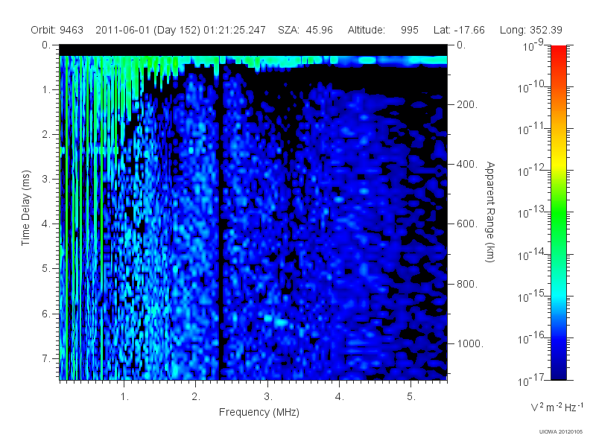Click the '1.' time delay tick label
The image size is (596, 447).
tap(46, 89)
